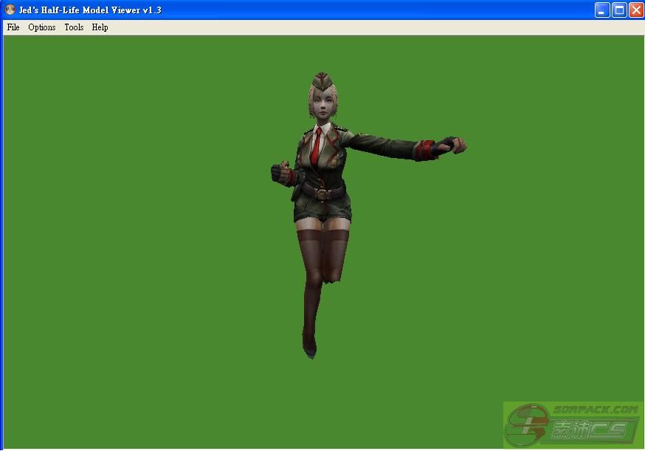The width and height of the screenshot is (645, 451).
Task: Close the Half-Life Model Viewer window
Action: point(635,10)
